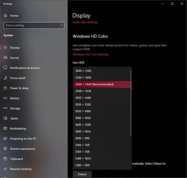Viewport: 187px width, 178px height.
Task: Choose 1920 × 1440 resolution
Action: 102,98
